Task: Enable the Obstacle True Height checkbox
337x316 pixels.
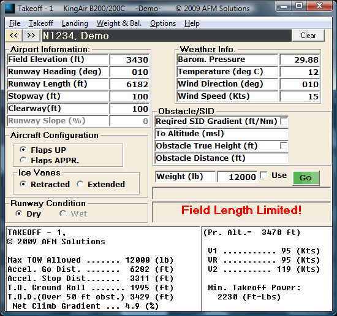Action: pyautogui.click(x=284, y=146)
